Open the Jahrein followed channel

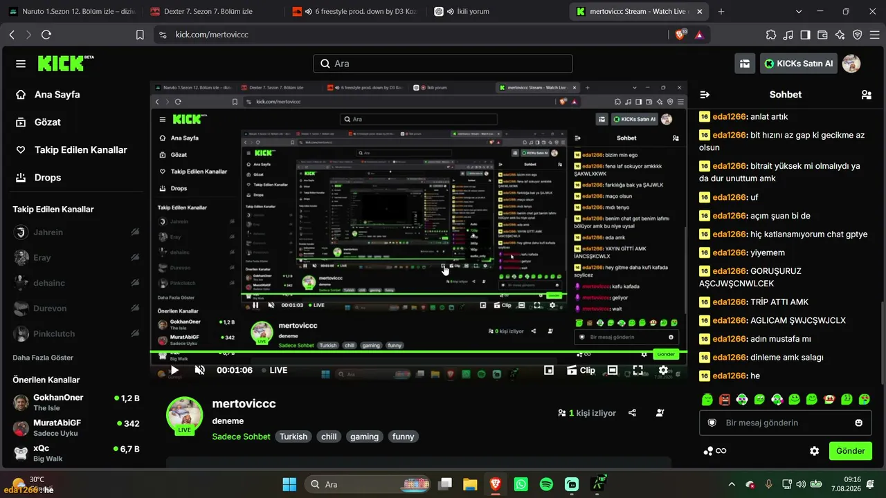tap(76, 232)
